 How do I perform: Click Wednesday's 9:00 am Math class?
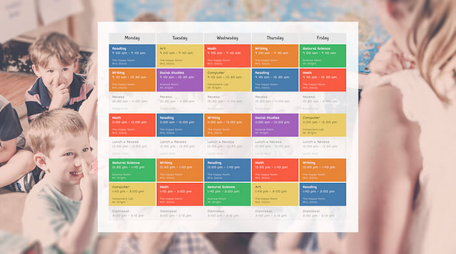[x=227, y=56]
